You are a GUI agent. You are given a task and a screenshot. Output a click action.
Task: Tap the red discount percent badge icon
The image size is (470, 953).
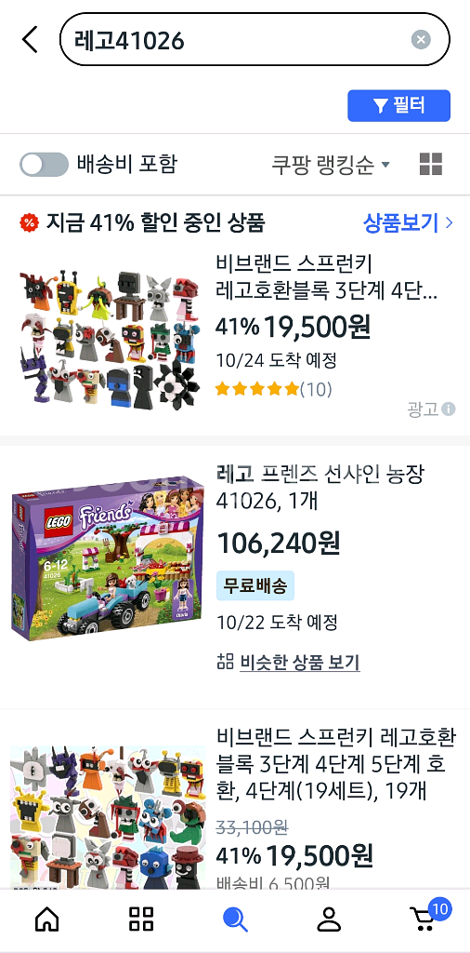point(29,223)
